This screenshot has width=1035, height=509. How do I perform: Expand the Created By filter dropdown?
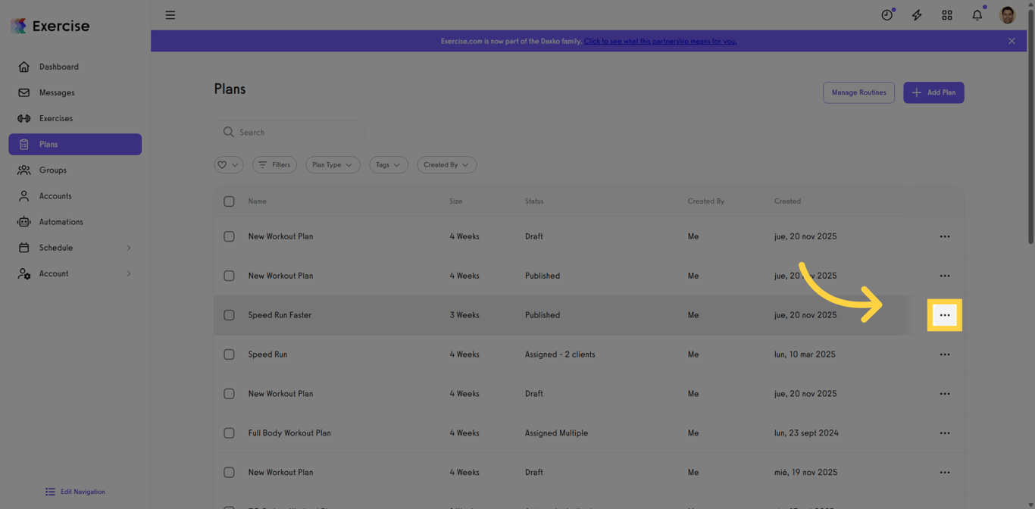tap(446, 164)
